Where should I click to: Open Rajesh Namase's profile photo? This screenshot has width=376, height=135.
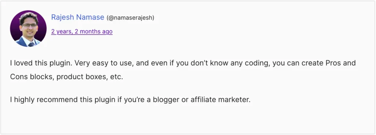point(28,29)
